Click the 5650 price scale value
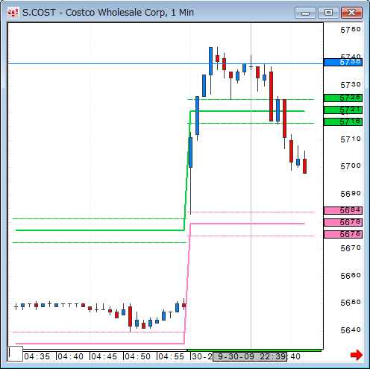The image size is (370, 369). [351, 303]
